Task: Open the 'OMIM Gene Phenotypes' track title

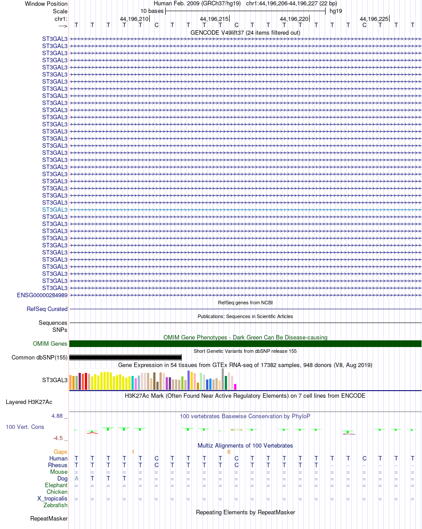Action: pyautogui.click(x=245, y=337)
